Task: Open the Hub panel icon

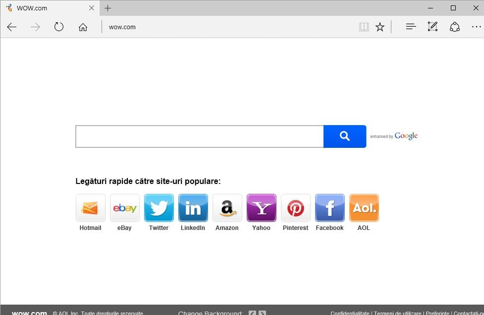Action: click(x=411, y=27)
